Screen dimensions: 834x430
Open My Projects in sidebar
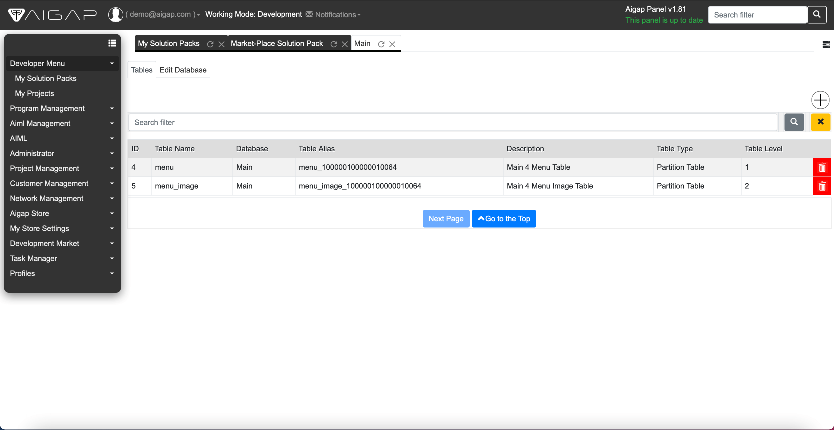34,93
